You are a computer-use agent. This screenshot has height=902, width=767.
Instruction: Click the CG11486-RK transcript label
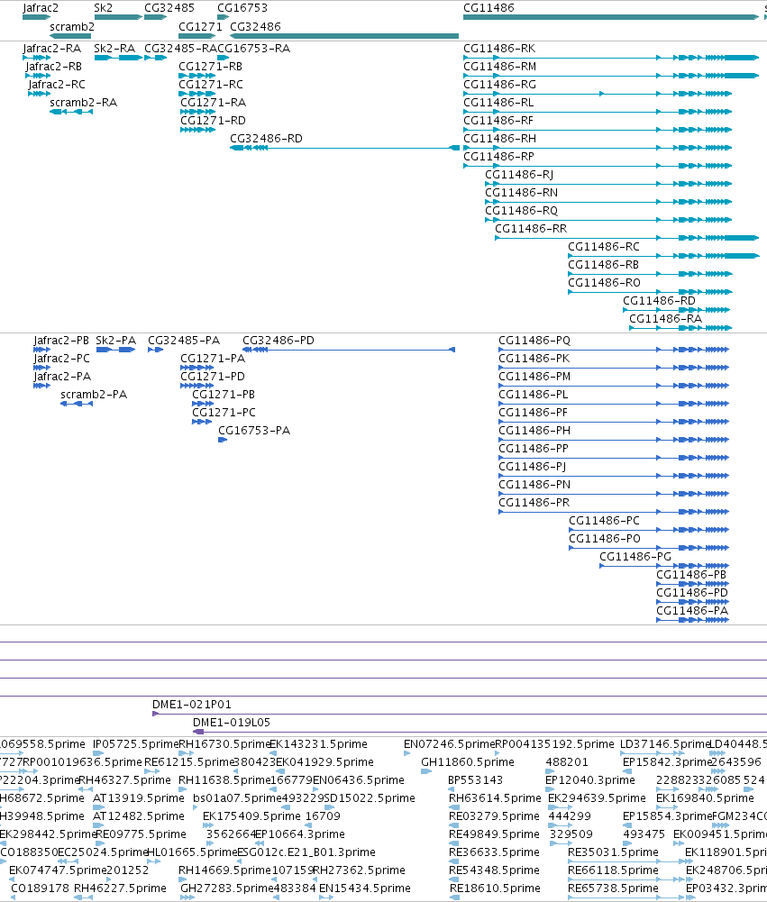coord(499,49)
